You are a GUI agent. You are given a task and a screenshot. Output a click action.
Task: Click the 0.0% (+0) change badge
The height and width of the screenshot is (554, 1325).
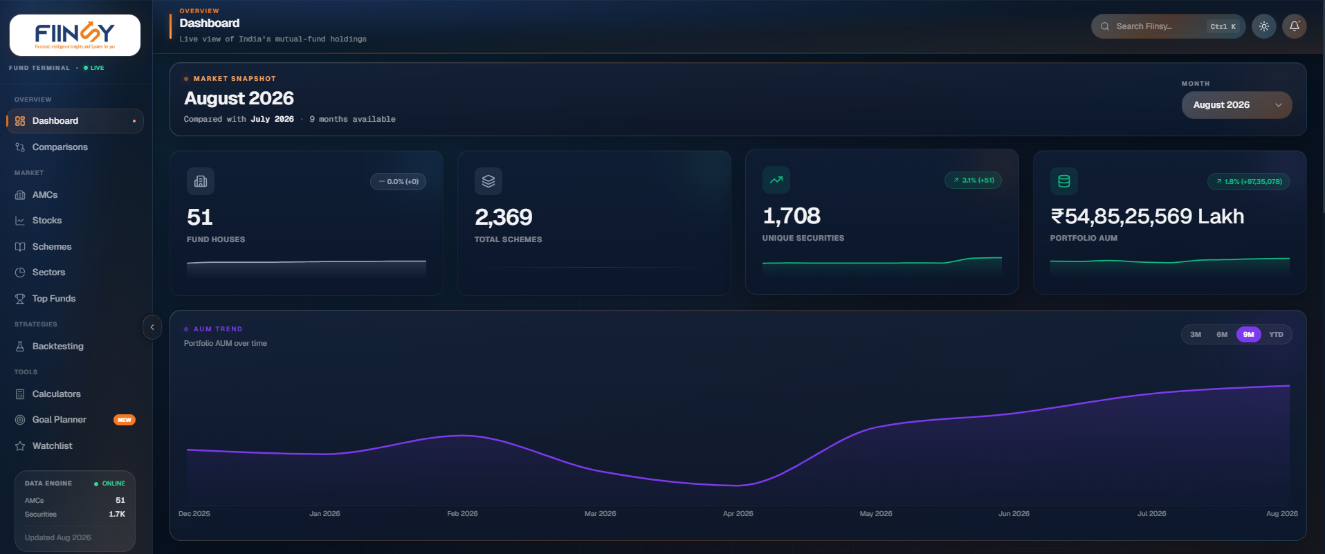(x=399, y=182)
